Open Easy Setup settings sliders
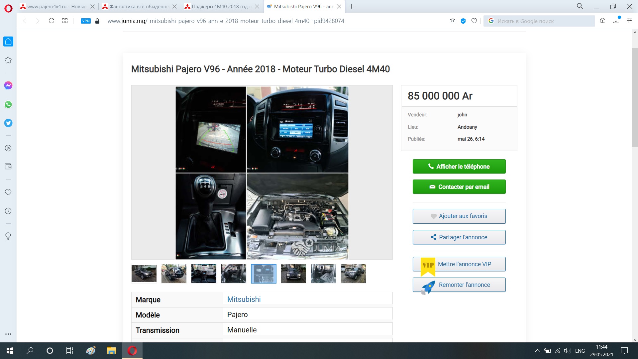 coord(629,21)
